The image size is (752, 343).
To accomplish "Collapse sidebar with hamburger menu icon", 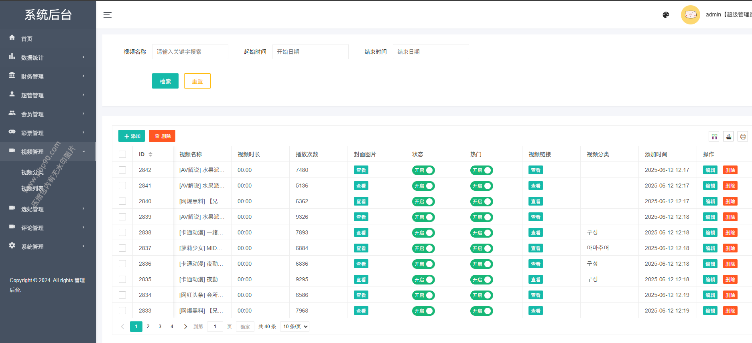I will point(108,15).
